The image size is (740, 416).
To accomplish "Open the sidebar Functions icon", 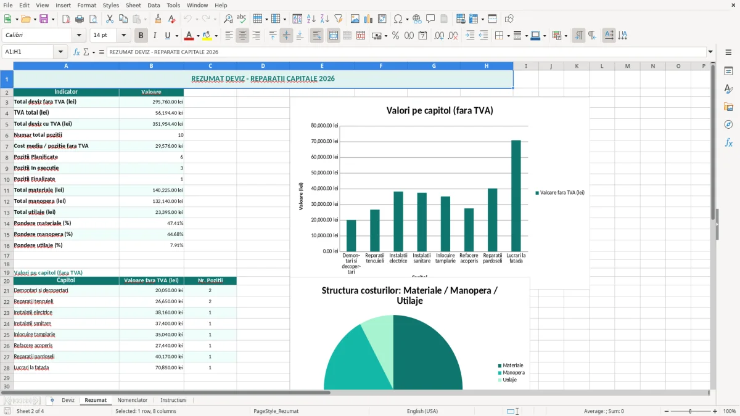I will [x=728, y=142].
